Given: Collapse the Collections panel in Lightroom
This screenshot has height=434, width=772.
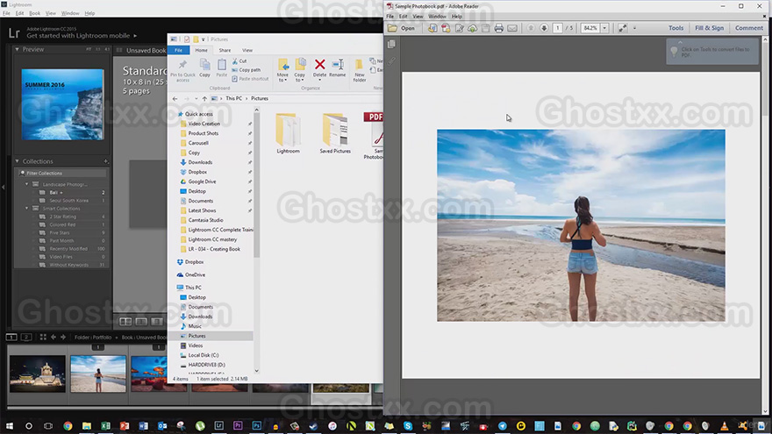Looking at the screenshot, I should click(x=18, y=161).
